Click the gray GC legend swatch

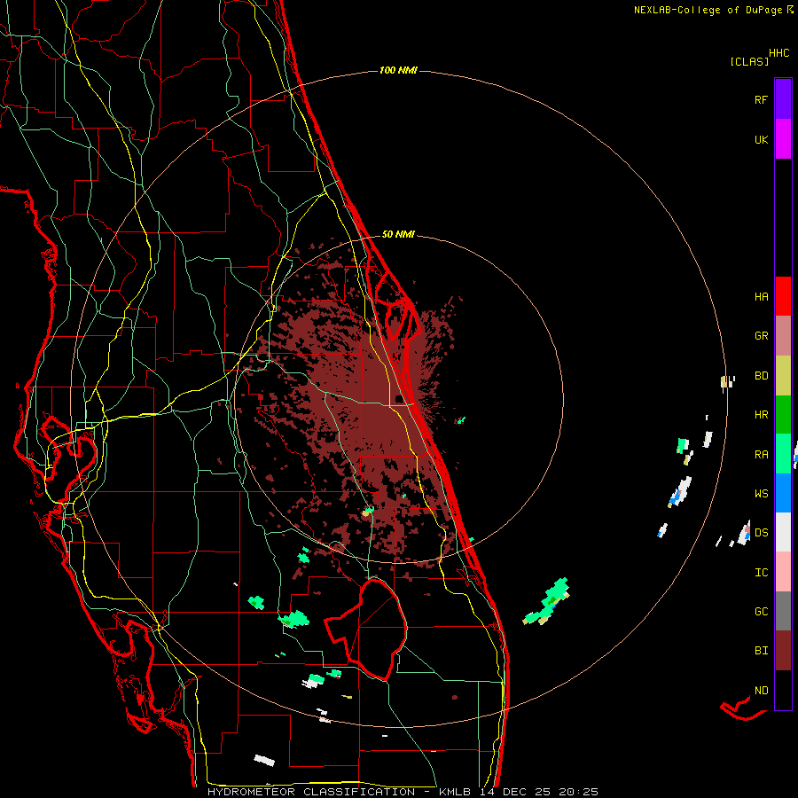click(783, 611)
